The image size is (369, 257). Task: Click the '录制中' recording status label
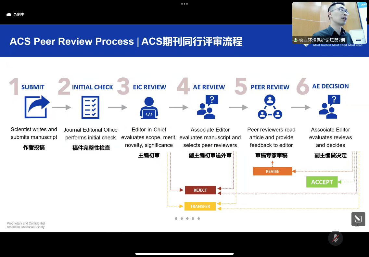[19, 14]
